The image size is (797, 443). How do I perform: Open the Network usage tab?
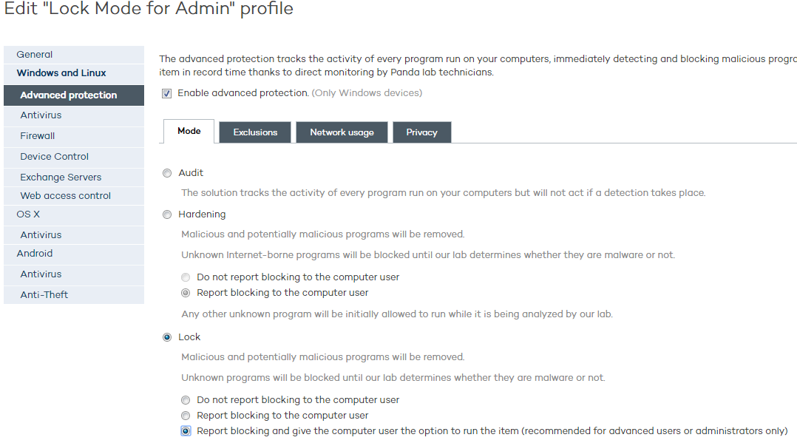(342, 132)
